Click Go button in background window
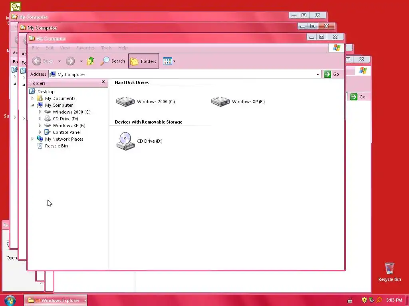This screenshot has width=409, height=306. [358, 97]
